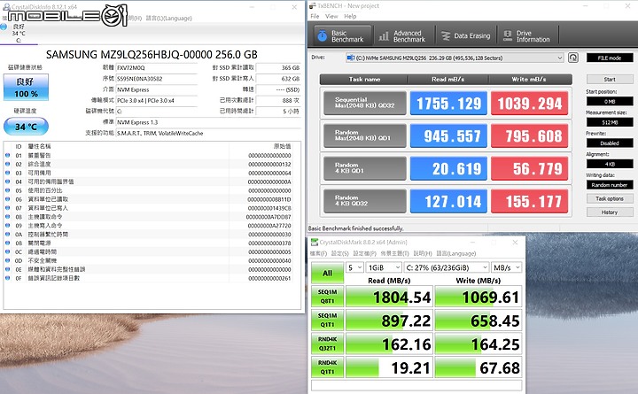Select the C: disk tab showing 34 °C

(x=19, y=34)
